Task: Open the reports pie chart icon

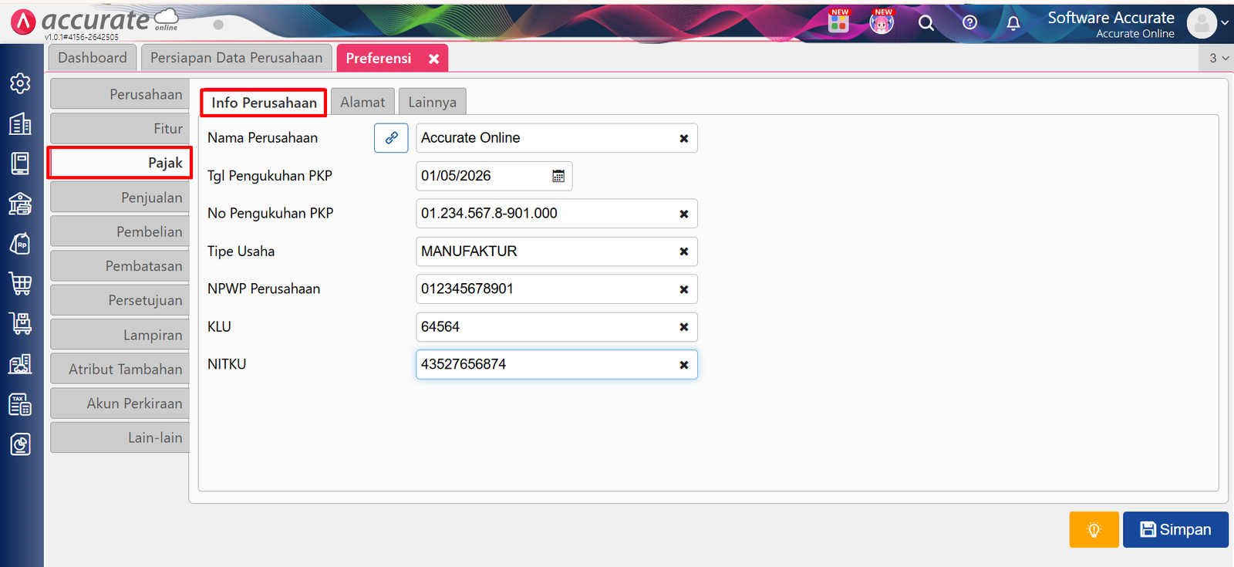Action: point(21,444)
